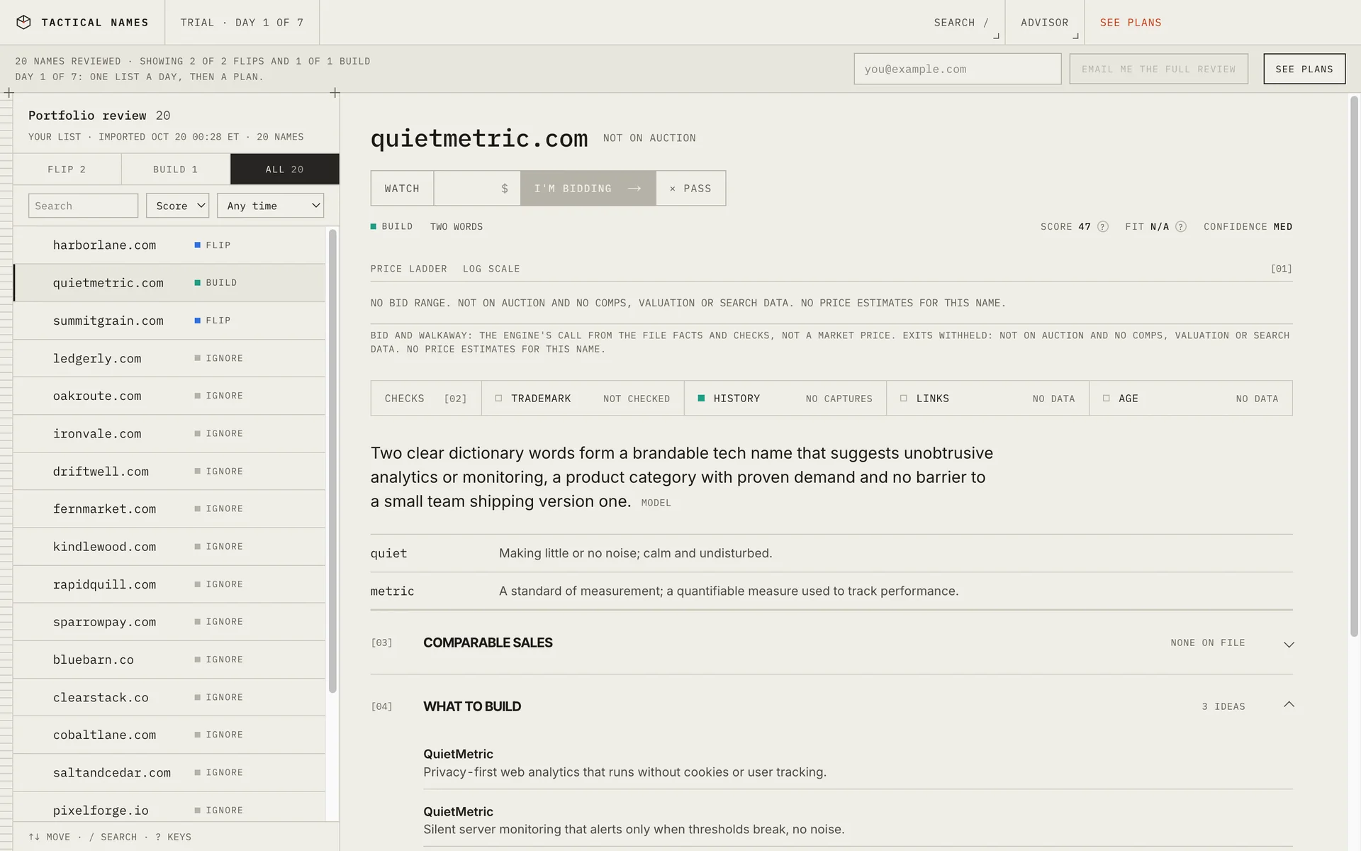Click the Links check box indicator
Image resolution: width=1361 pixels, height=851 pixels.
904,399
